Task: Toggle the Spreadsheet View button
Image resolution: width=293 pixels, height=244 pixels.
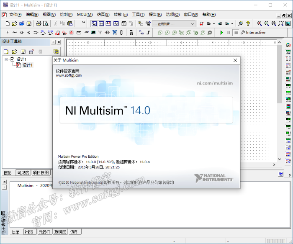Action: point(101,23)
